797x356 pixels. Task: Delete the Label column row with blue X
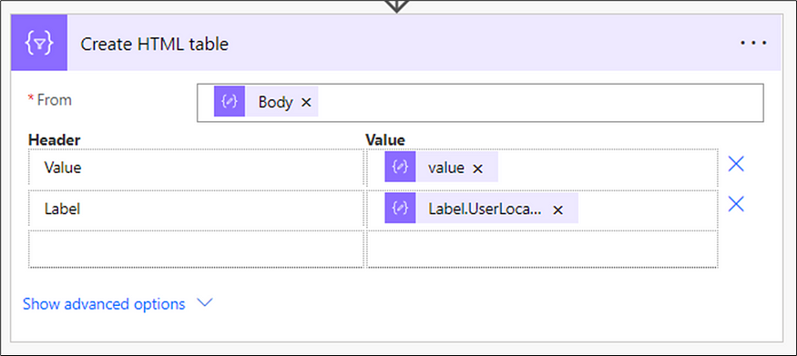[x=736, y=204]
